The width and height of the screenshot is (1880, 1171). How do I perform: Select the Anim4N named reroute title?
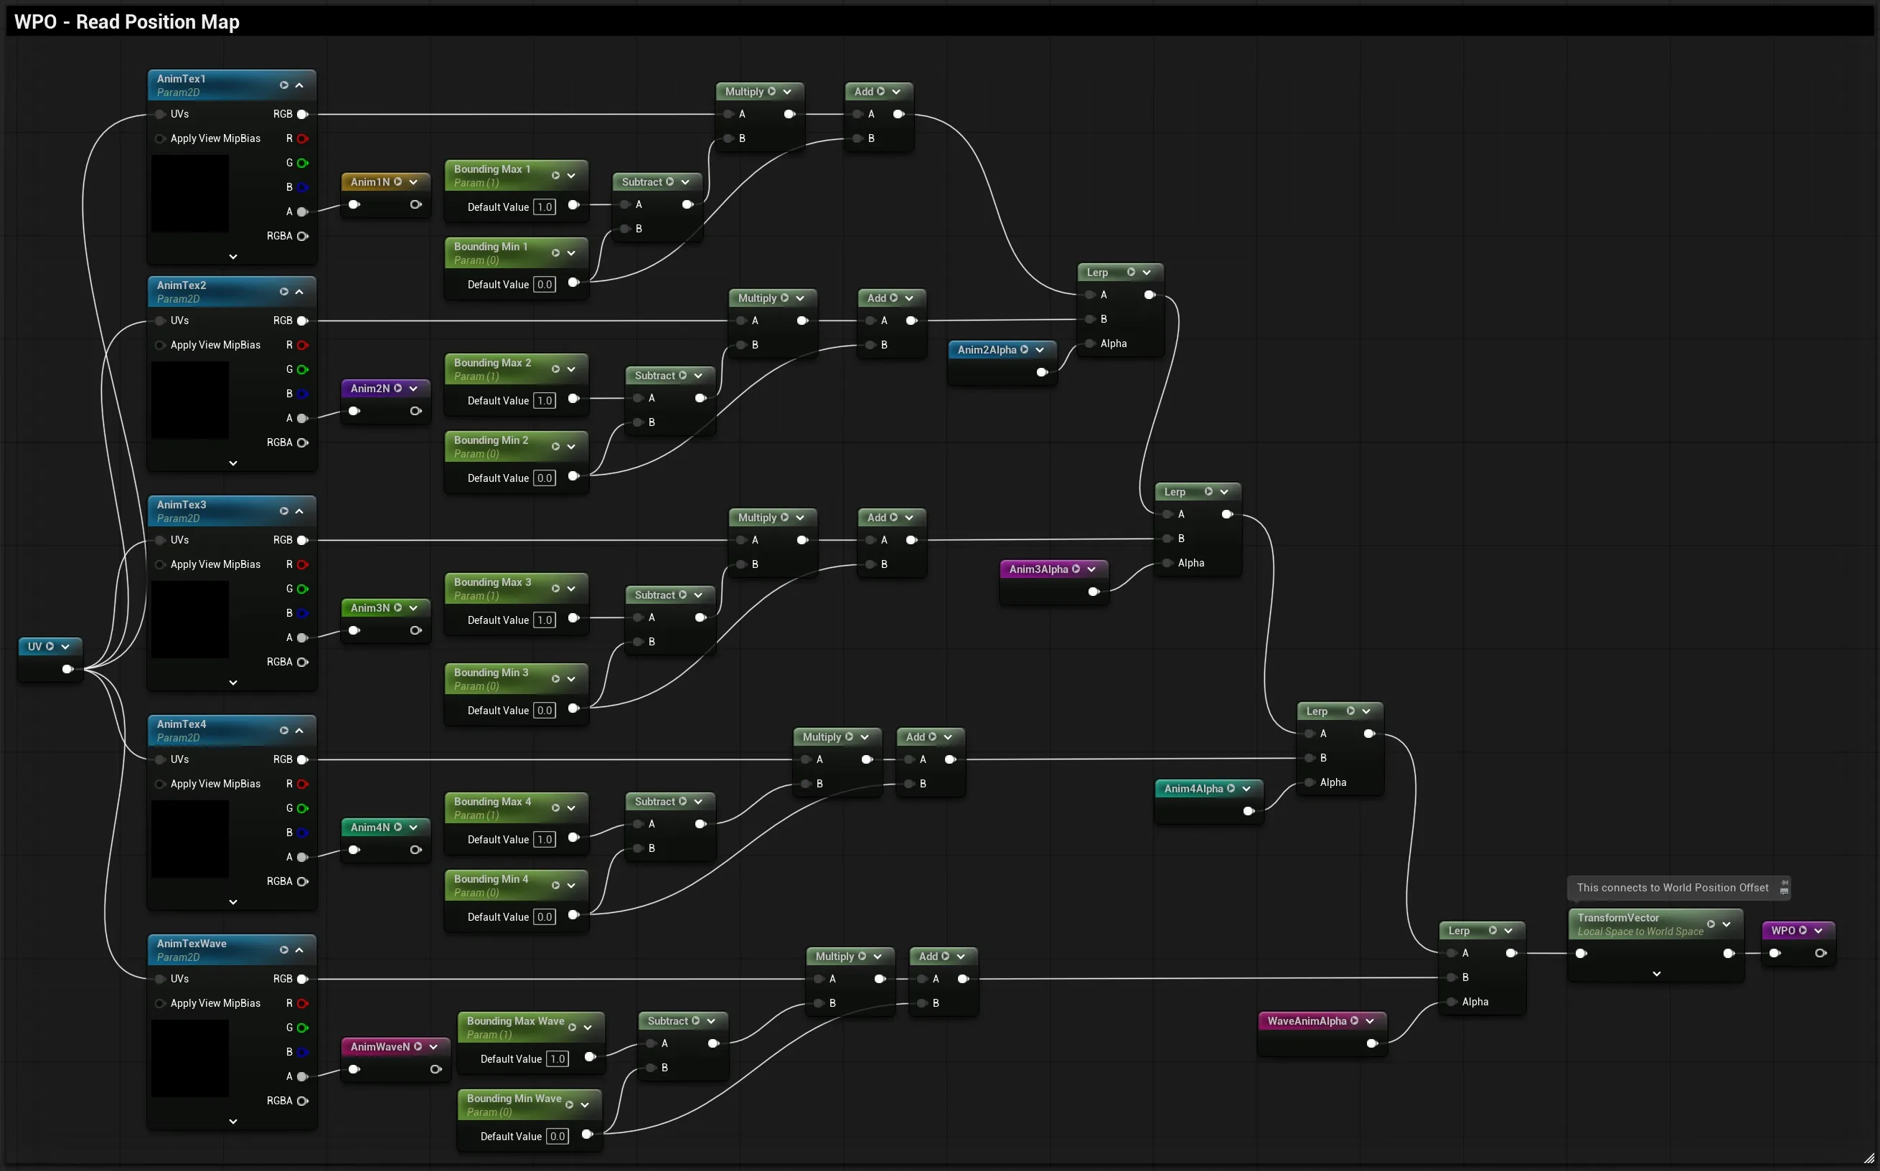click(370, 827)
